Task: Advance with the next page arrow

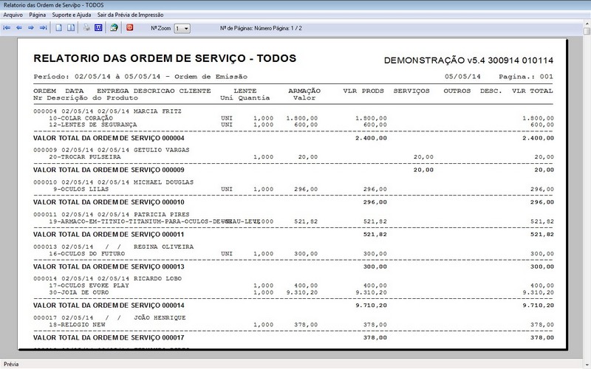Action: point(31,28)
